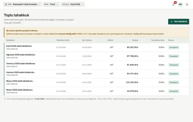Click the Son ödeme column header
Screen dimensions: 193x122
[x=87, y=40]
